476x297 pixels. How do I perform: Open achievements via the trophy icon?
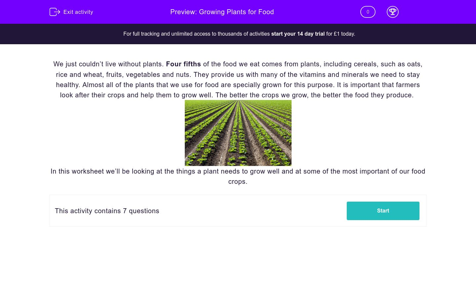[x=393, y=12]
